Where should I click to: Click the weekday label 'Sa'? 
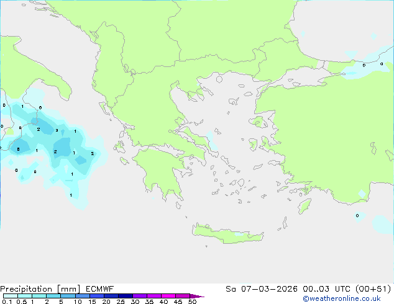pyautogui.click(x=231, y=289)
